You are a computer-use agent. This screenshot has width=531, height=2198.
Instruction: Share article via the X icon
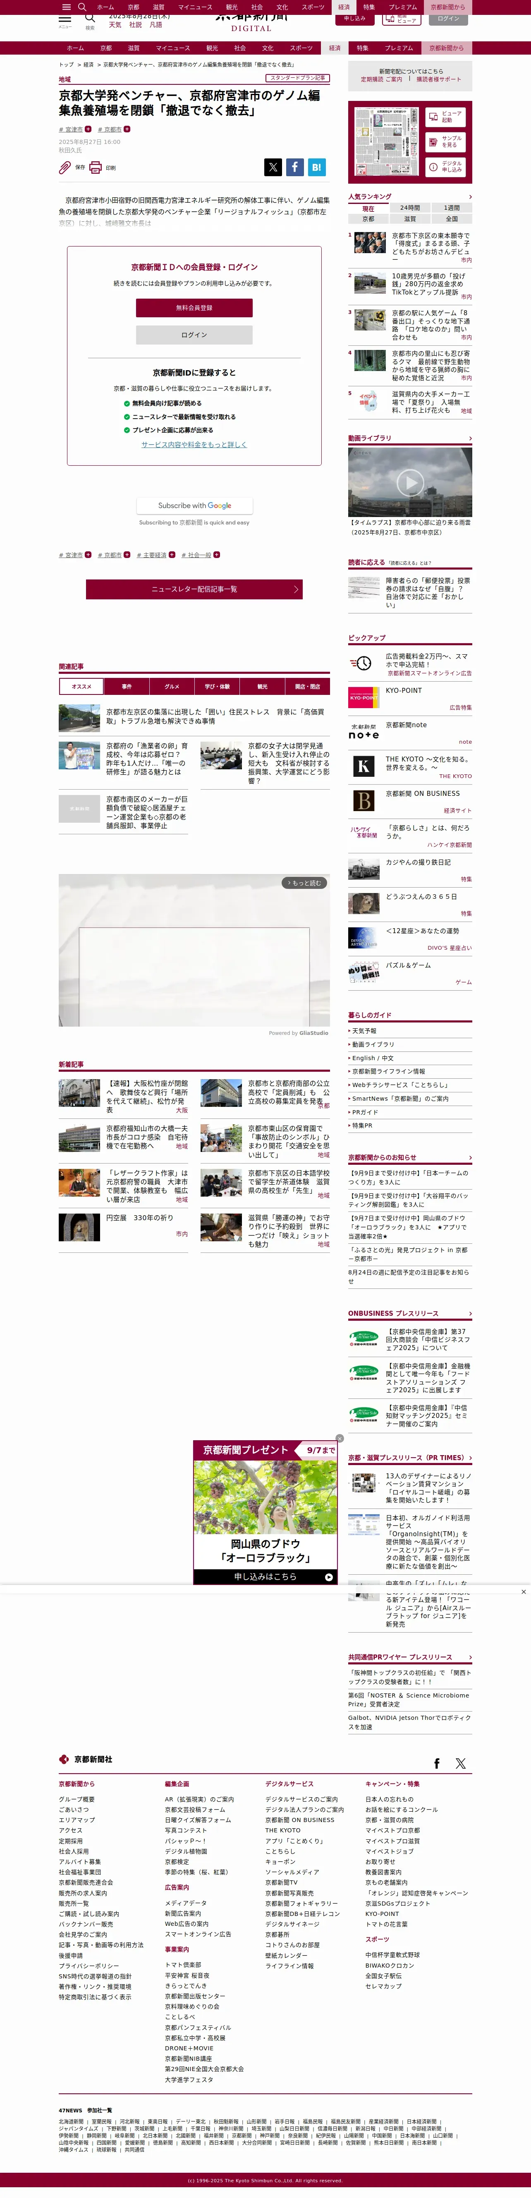tap(273, 167)
